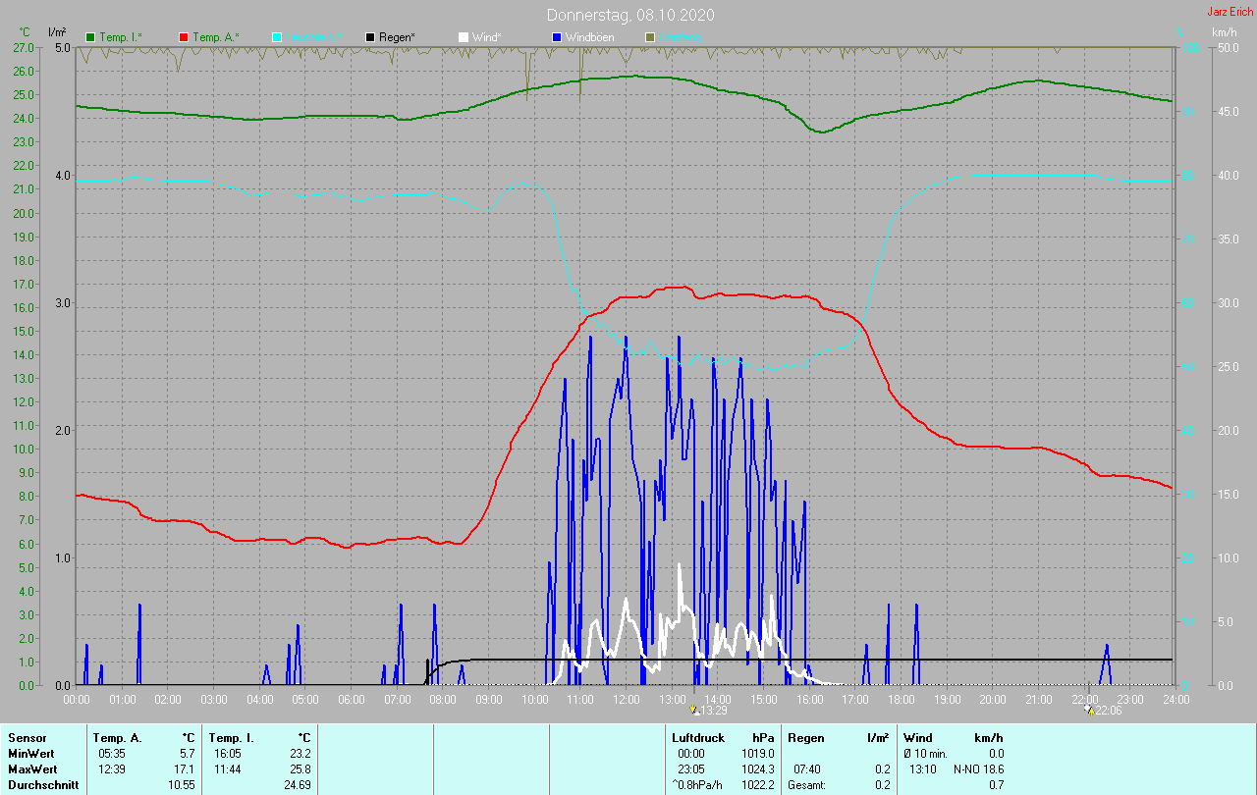Click the blue Windböen legend square
The image size is (1257, 795).
(x=557, y=37)
